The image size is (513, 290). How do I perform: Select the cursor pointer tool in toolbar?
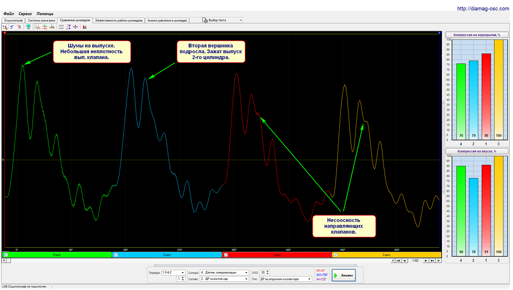click(x=5, y=27)
